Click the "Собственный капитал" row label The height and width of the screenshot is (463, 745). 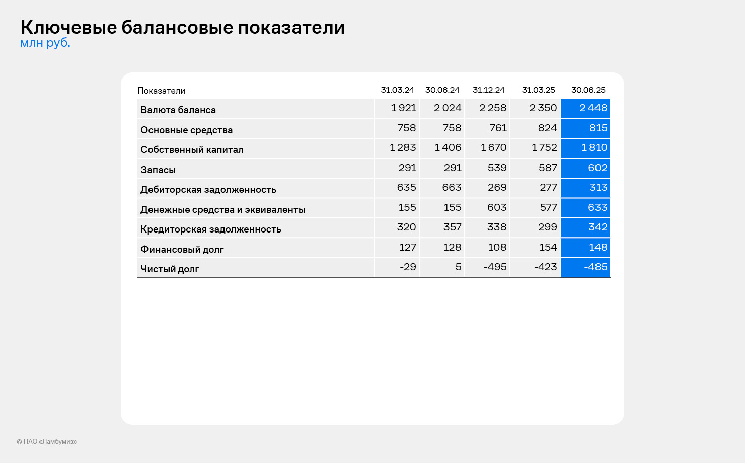pos(192,150)
